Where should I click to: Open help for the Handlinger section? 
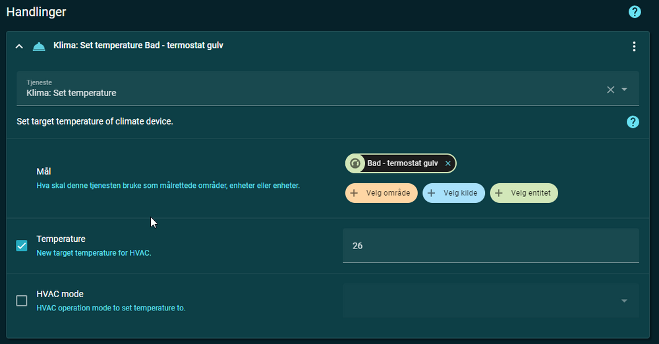point(634,12)
